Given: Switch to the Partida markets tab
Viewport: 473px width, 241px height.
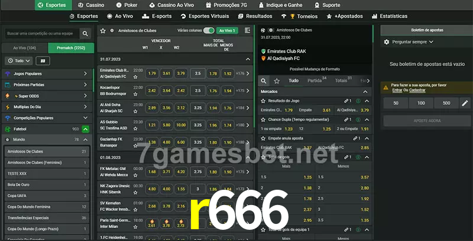Looking at the screenshot, I should click(x=317, y=81).
